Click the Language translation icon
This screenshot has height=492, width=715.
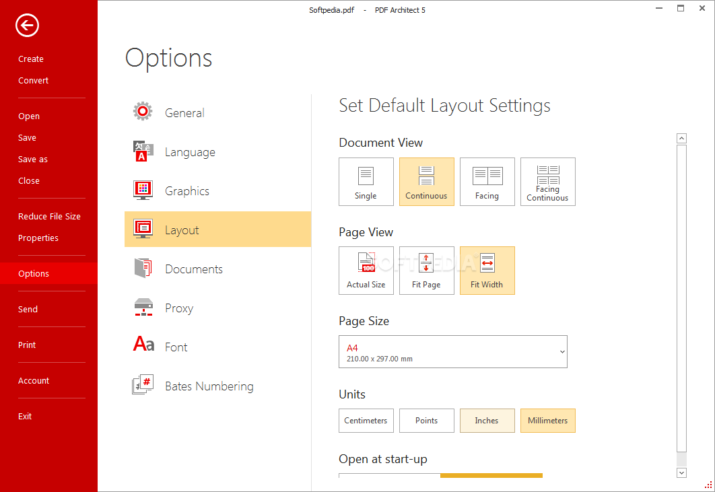tap(143, 151)
